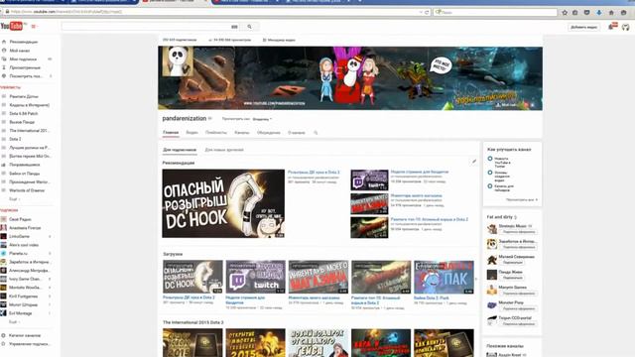
Task: Play the twitch thumbnail in the Загрузки row
Action: click(256, 277)
